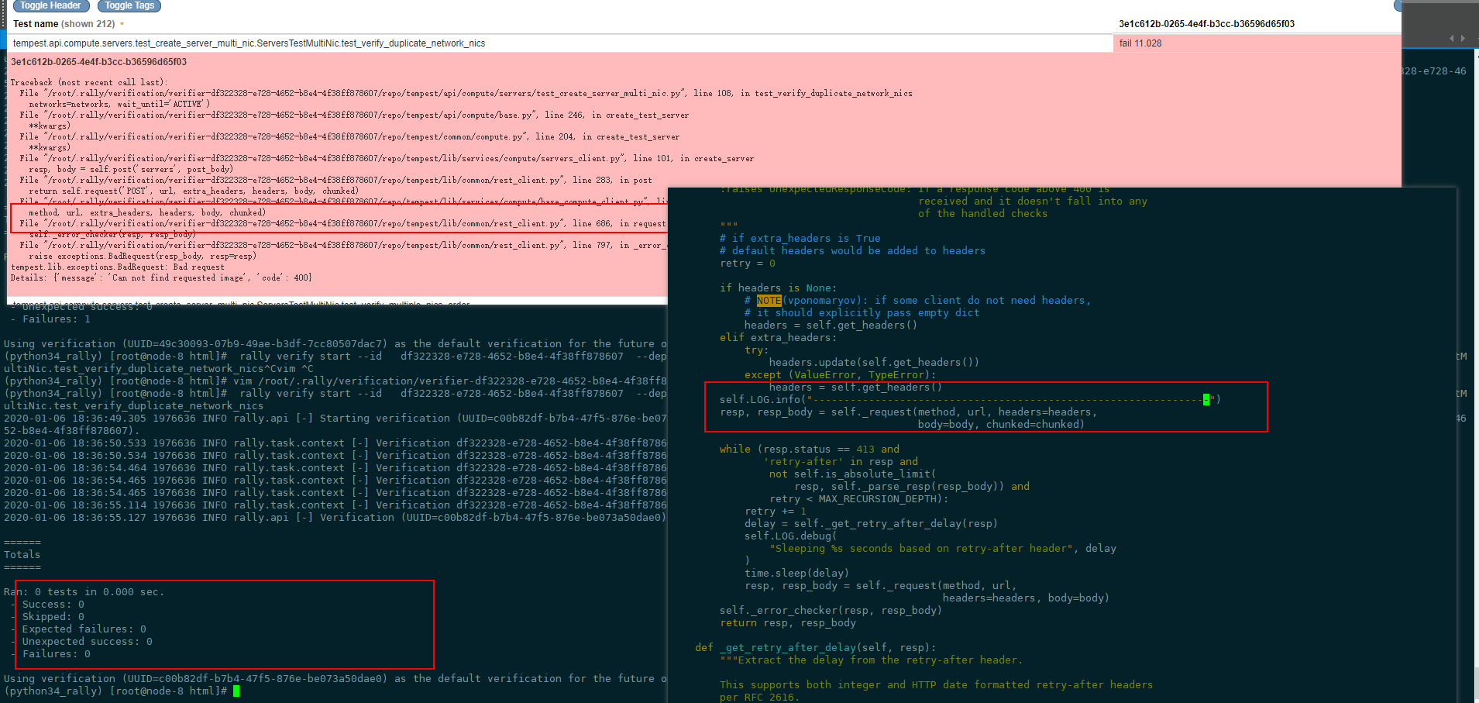Click the 'Expected failures: 0' totals line
Viewport: 1479px width, 703px height.
click(x=84, y=629)
